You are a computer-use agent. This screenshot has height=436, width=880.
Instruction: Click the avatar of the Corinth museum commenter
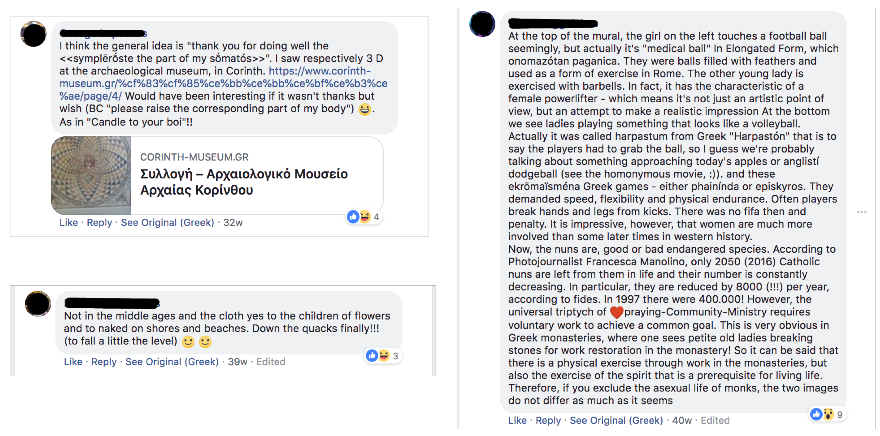(x=34, y=34)
